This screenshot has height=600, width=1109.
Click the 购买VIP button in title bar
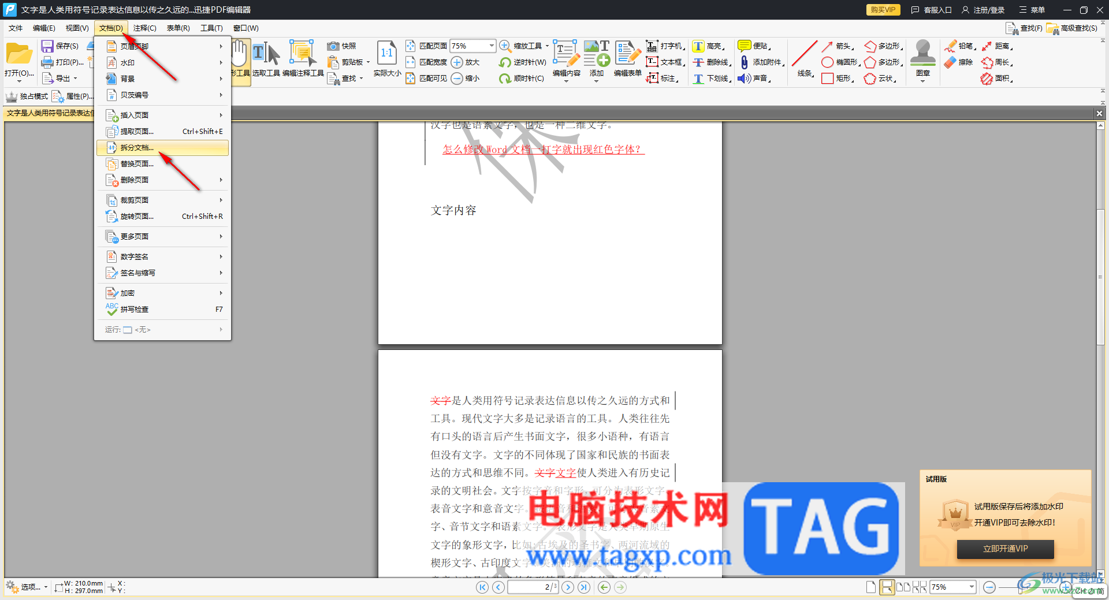(883, 10)
